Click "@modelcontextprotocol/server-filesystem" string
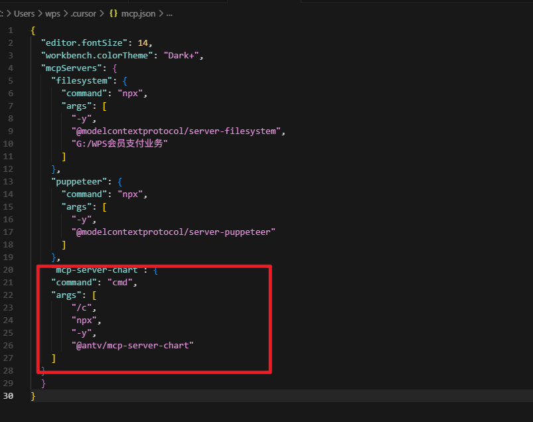 pyautogui.click(x=176, y=131)
